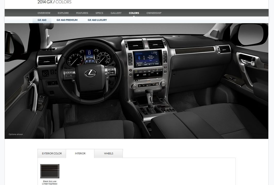This screenshot has height=185, width=274.
Task: Switch to the Interior tab
Action: point(80,153)
